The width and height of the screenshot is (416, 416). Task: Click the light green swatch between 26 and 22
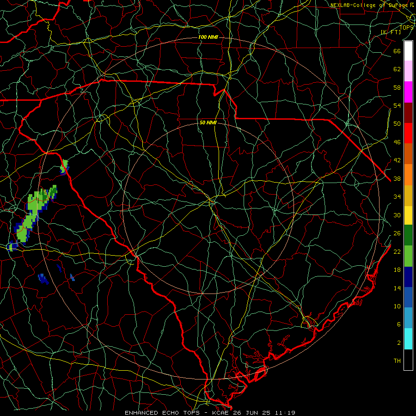408,256
